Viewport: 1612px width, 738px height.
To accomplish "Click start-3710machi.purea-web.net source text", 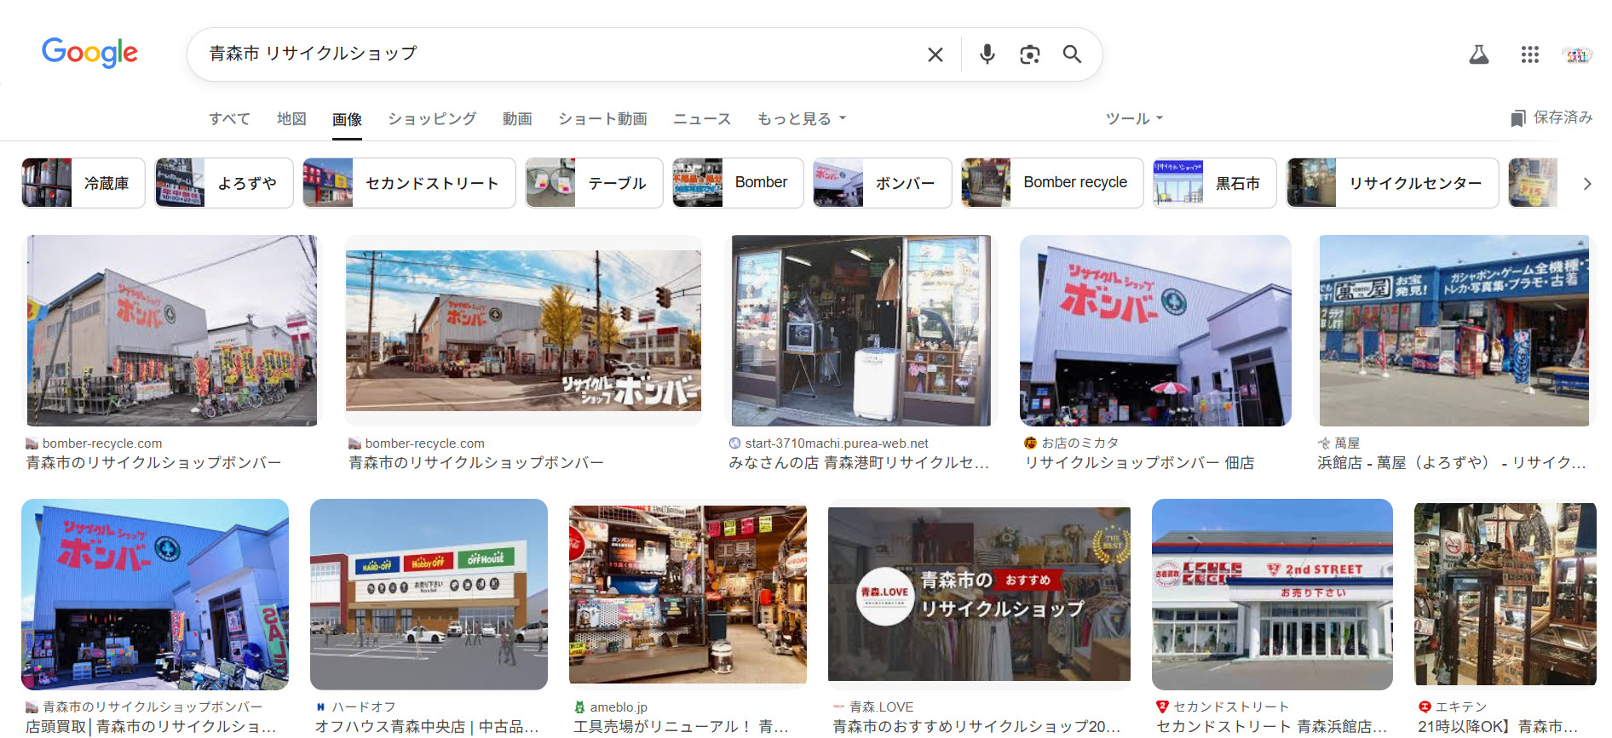I will [837, 443].
